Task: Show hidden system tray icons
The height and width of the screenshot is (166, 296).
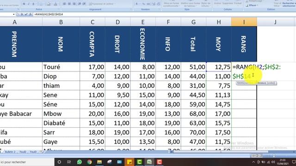Action: pyautogui.click(x=253, y=162)
